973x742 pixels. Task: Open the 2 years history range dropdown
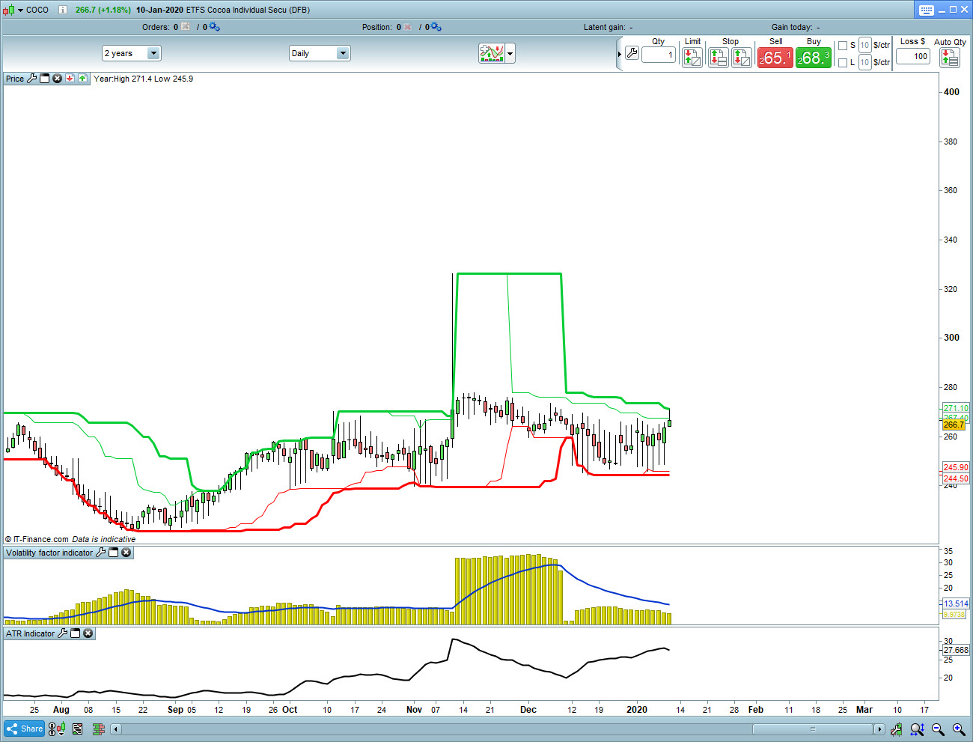[131, 53]
